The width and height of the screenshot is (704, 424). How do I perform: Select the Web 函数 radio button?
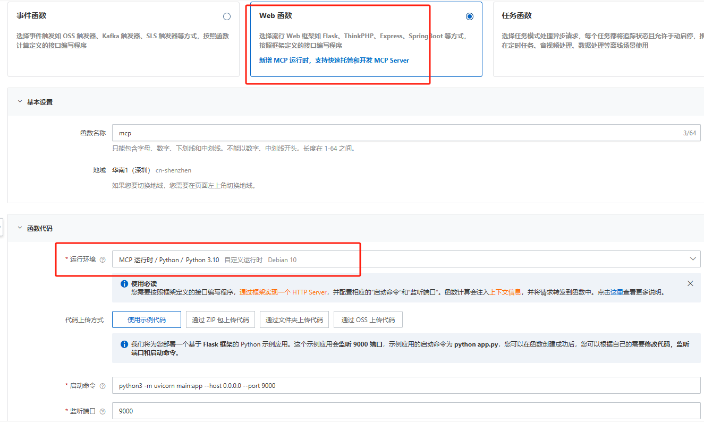point(469,16)
